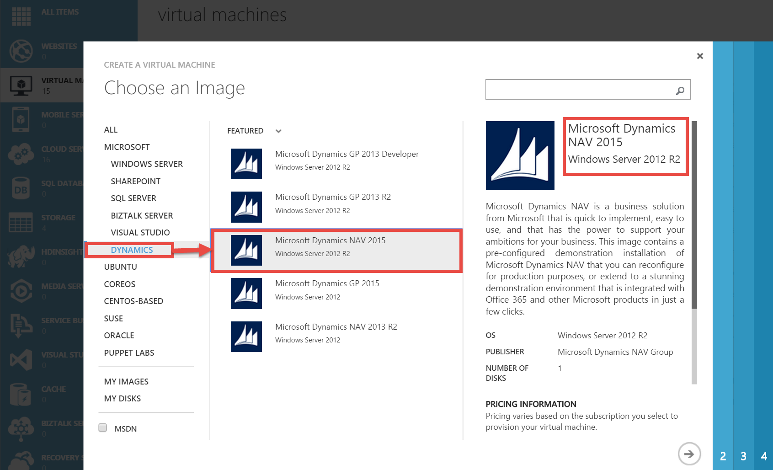Select the Windows Server category

[x=146, y=164]
